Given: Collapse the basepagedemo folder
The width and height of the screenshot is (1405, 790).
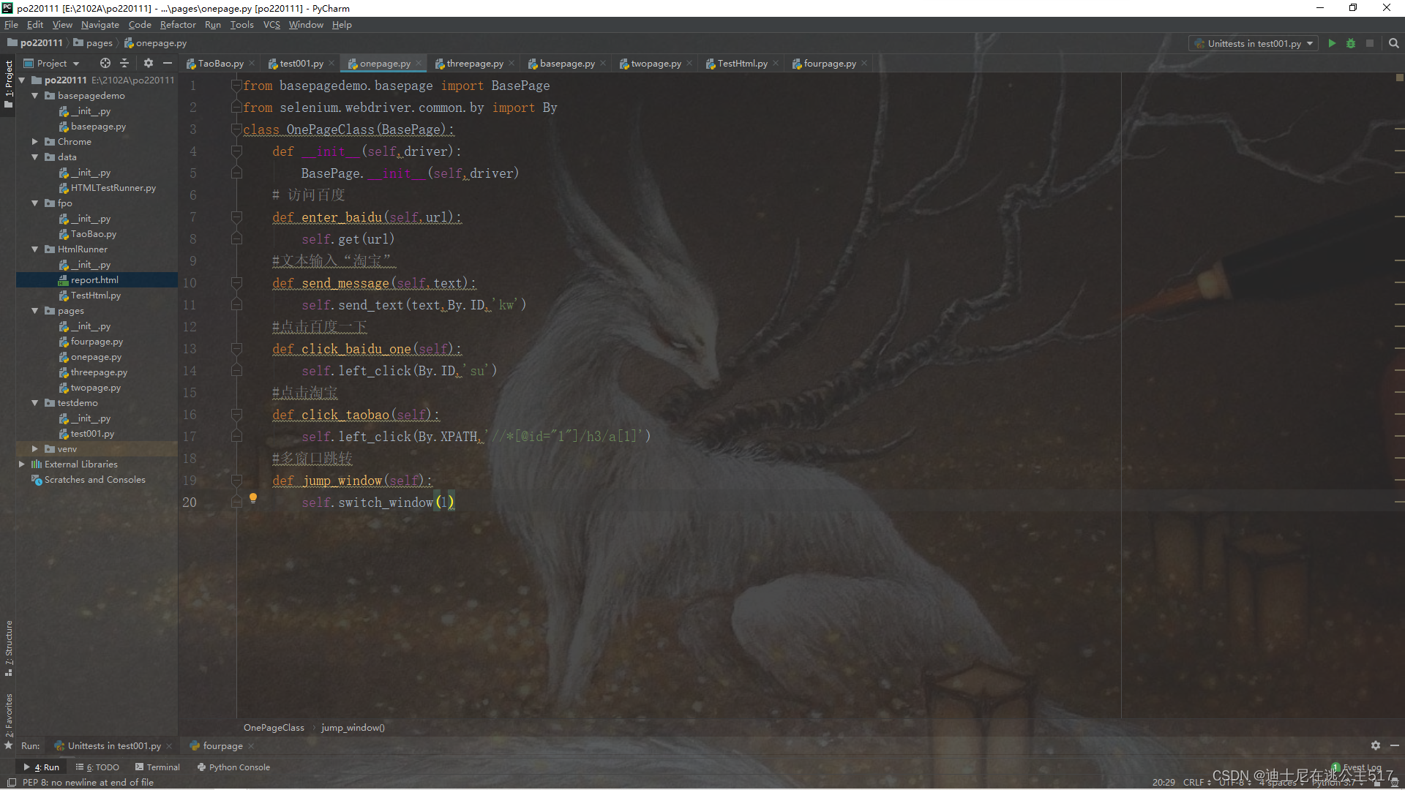Looking at the screenshot, I should [x=34, y=96].
